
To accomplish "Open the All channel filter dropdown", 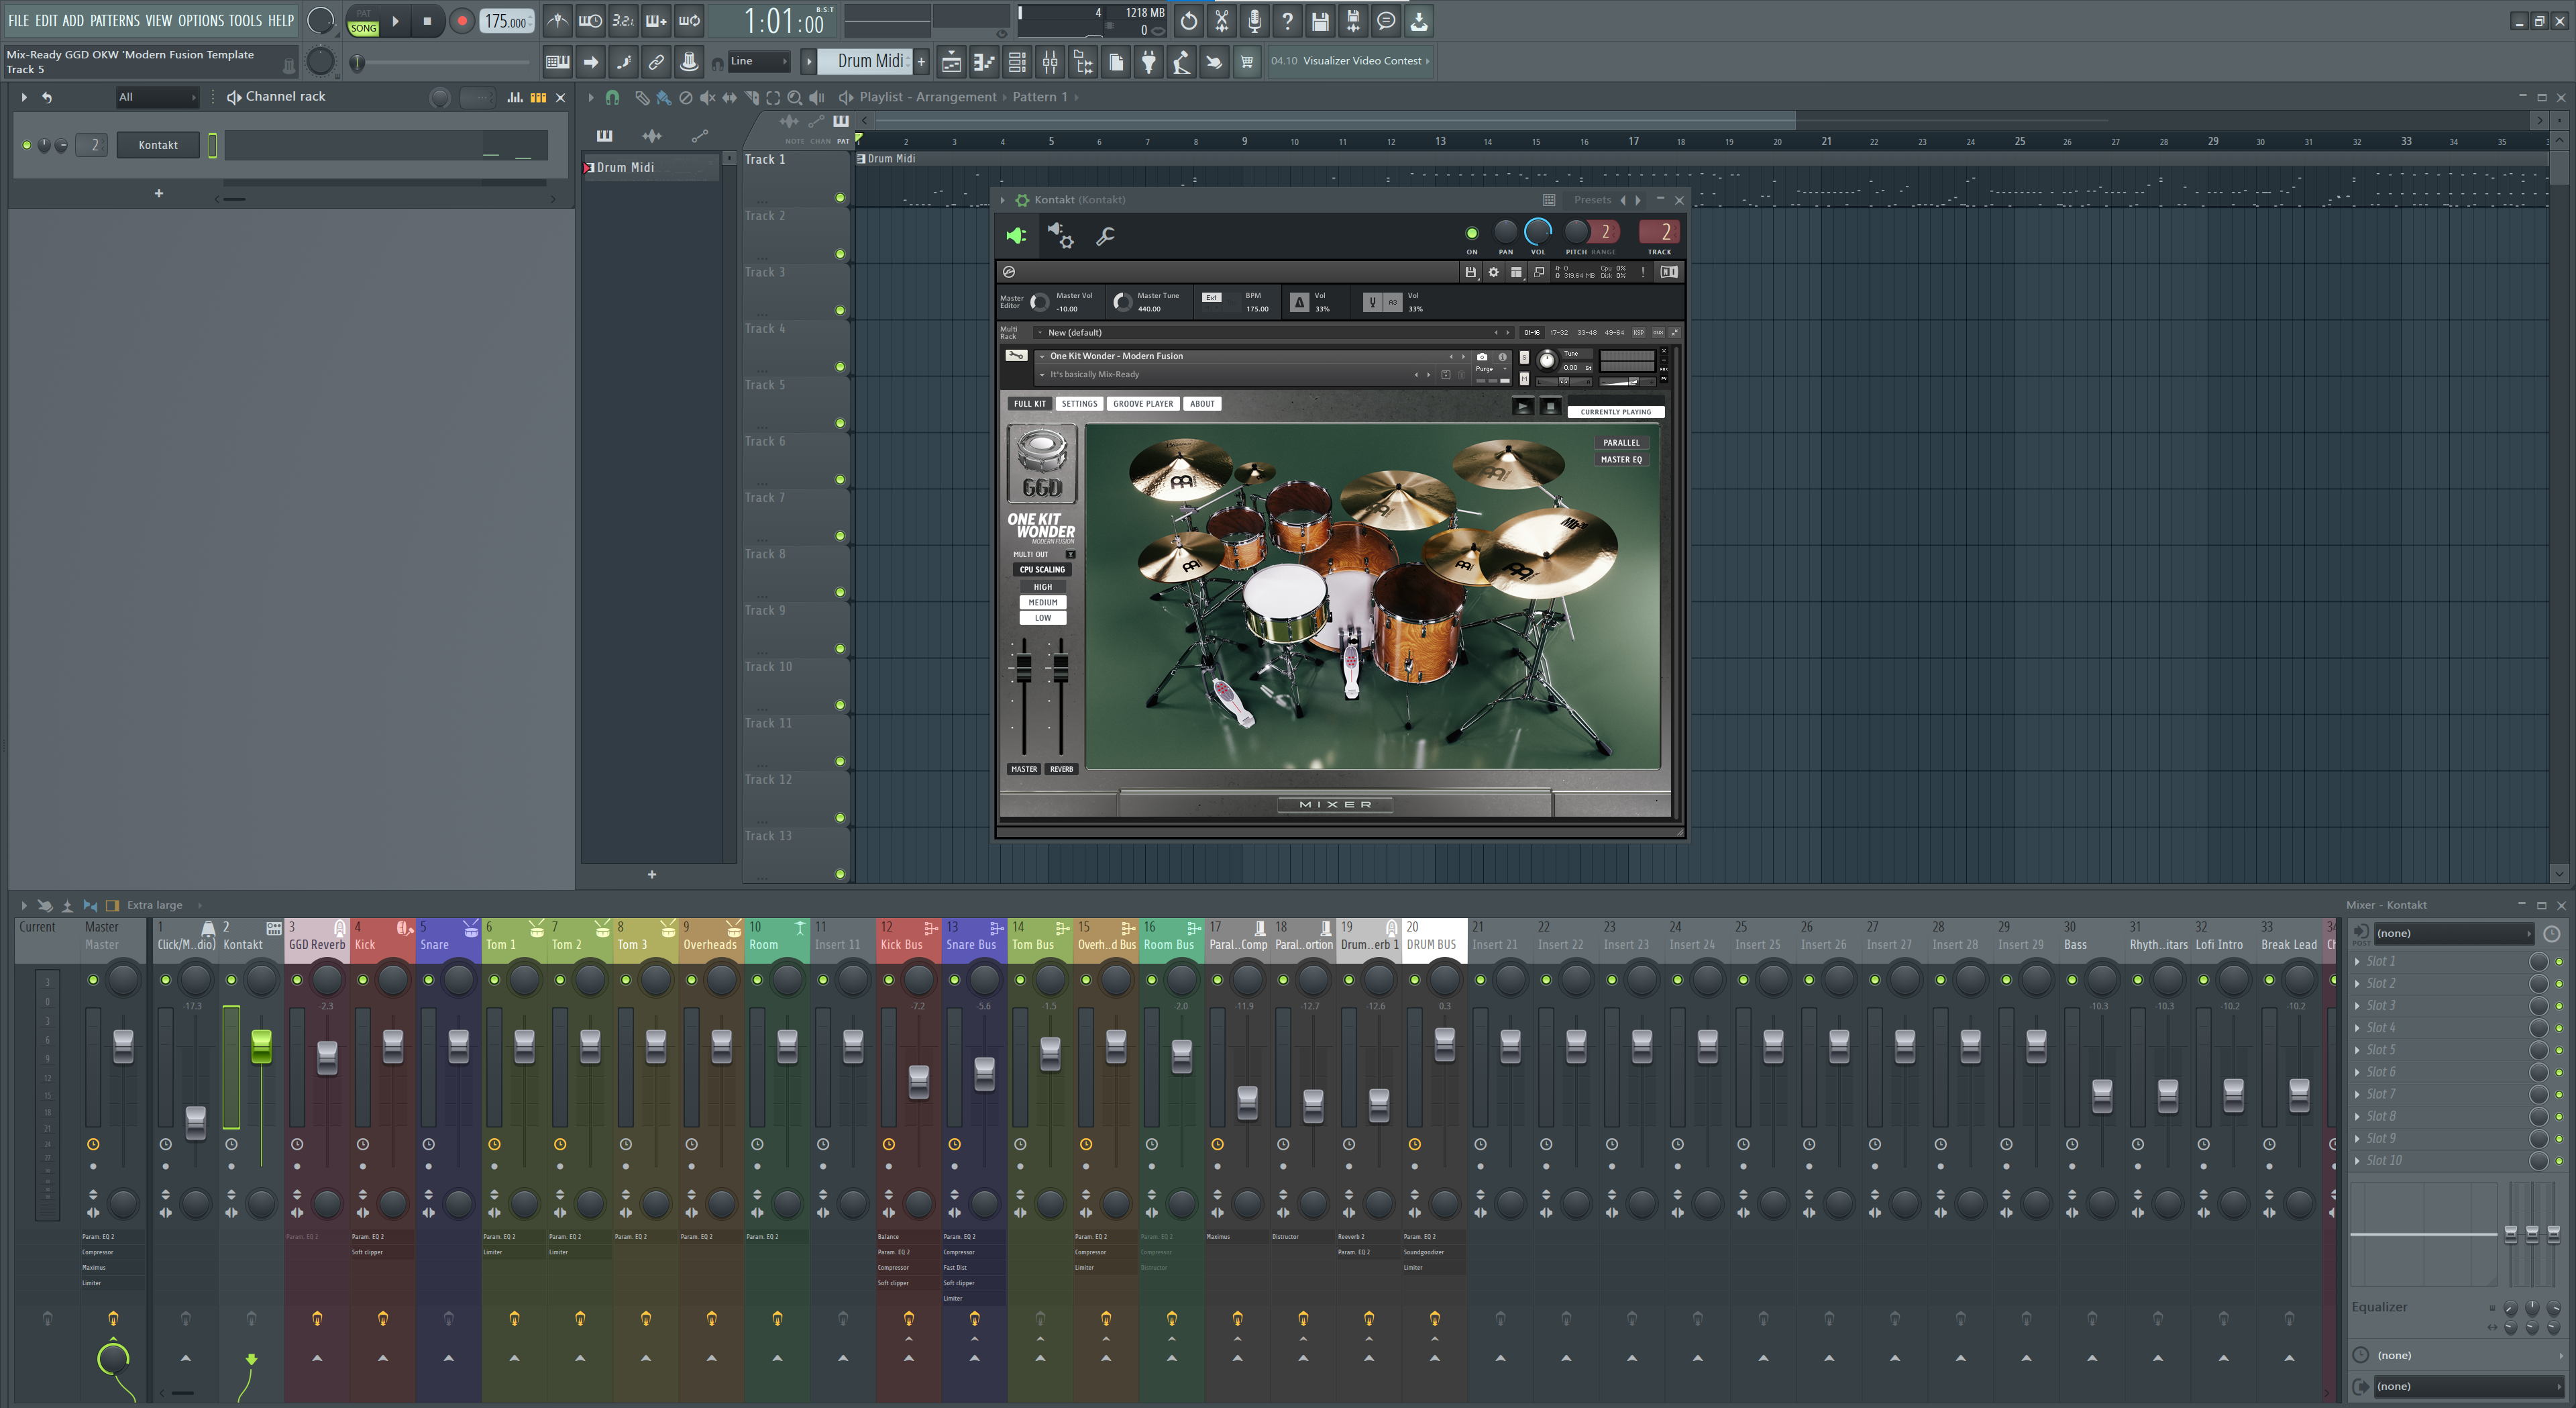I will pyautogui.click(x=156, y=97).
